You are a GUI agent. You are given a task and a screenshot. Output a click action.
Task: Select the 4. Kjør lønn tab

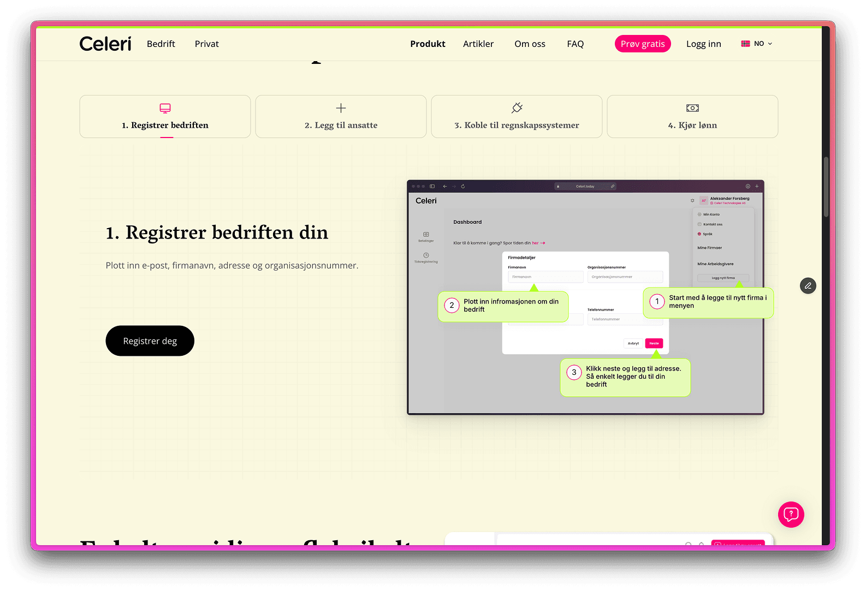(692, 116)
